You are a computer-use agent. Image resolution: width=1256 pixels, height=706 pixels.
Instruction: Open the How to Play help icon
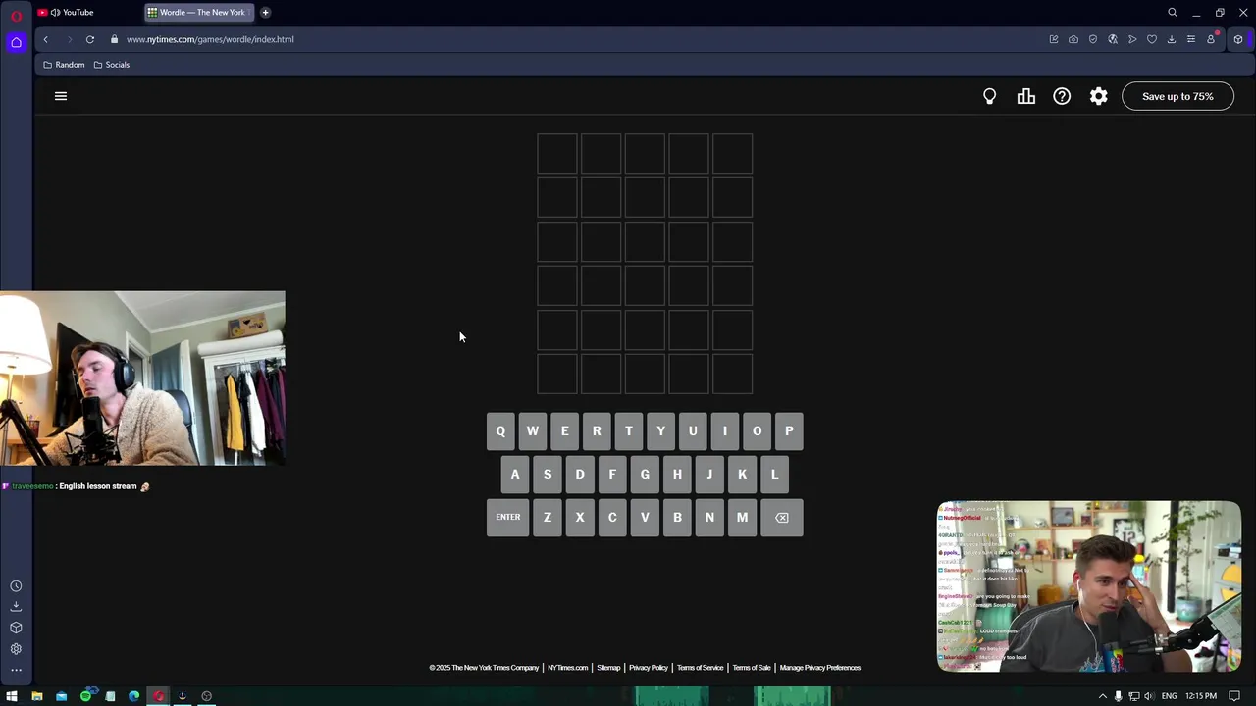tap(1062, 96)
